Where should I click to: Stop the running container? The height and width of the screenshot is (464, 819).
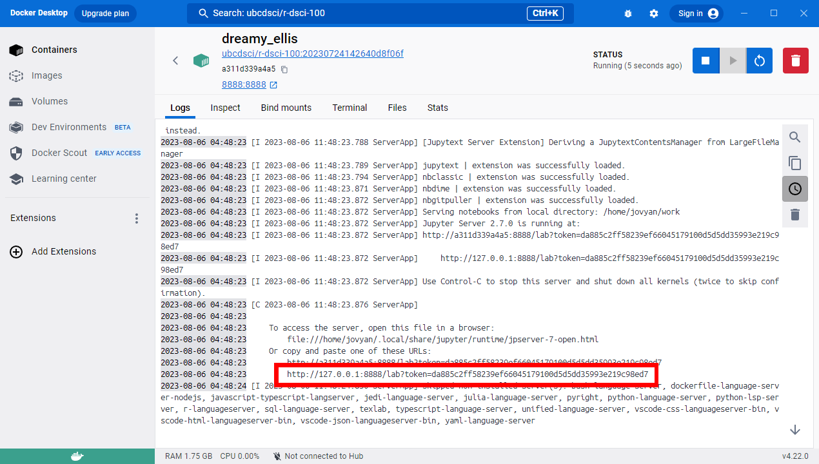[706, 61]
